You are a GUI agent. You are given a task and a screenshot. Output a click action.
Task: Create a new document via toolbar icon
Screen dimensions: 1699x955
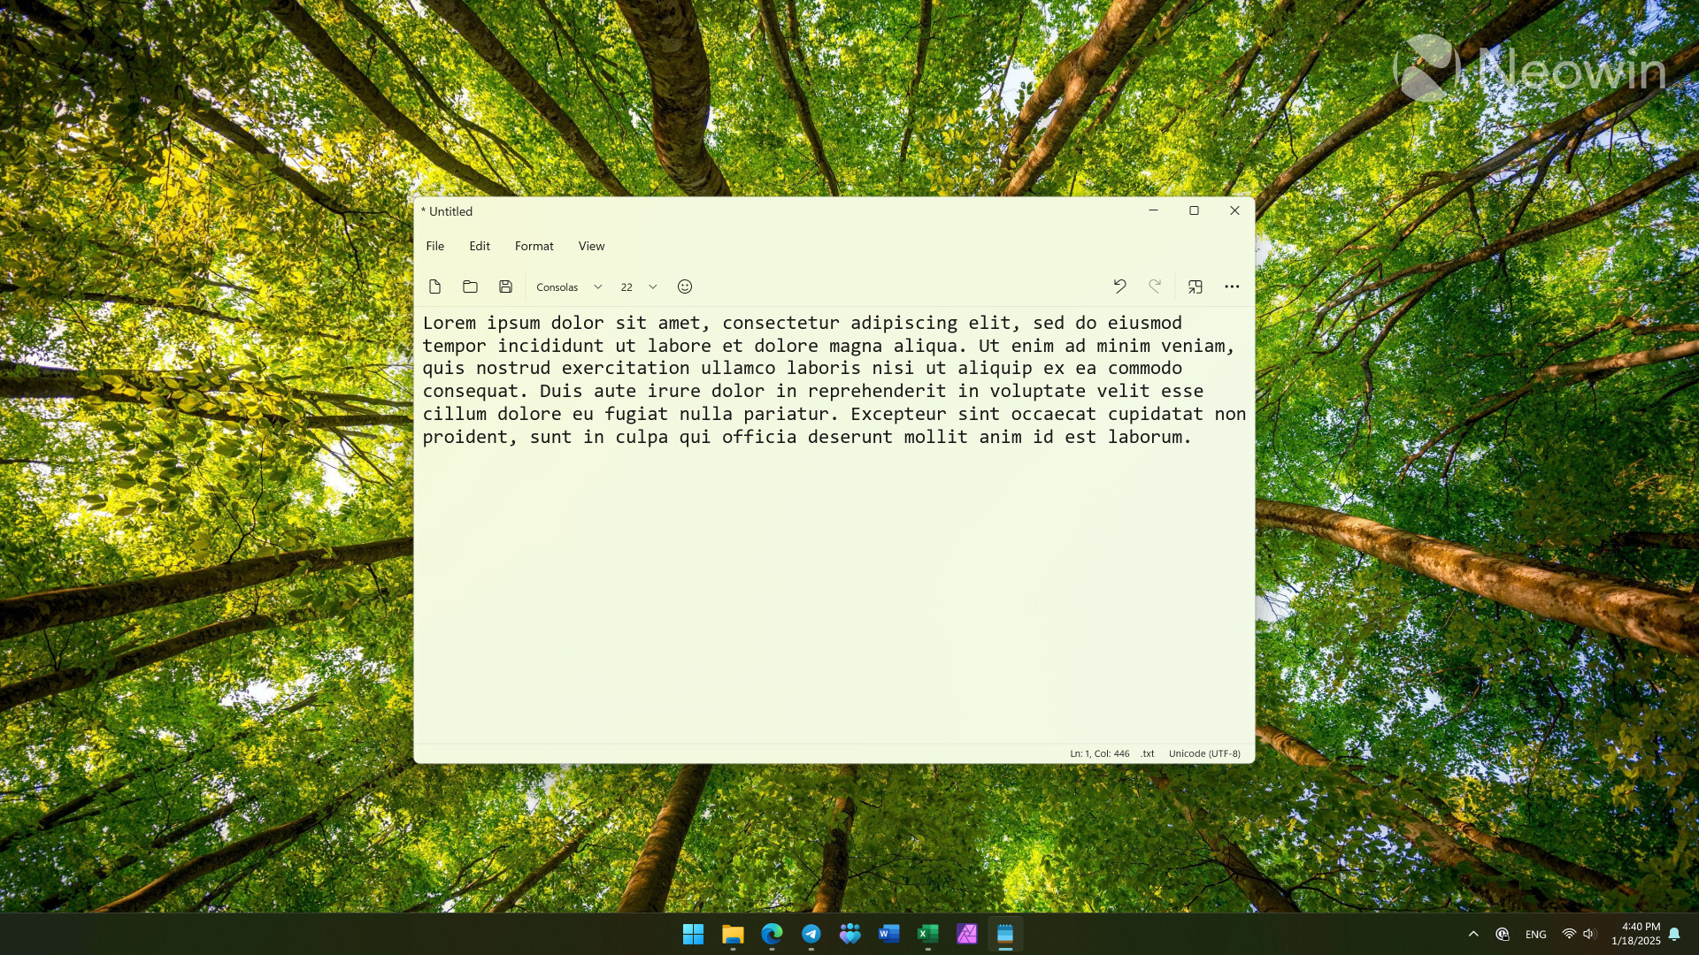pyautogui.click(x=434, y=286)
